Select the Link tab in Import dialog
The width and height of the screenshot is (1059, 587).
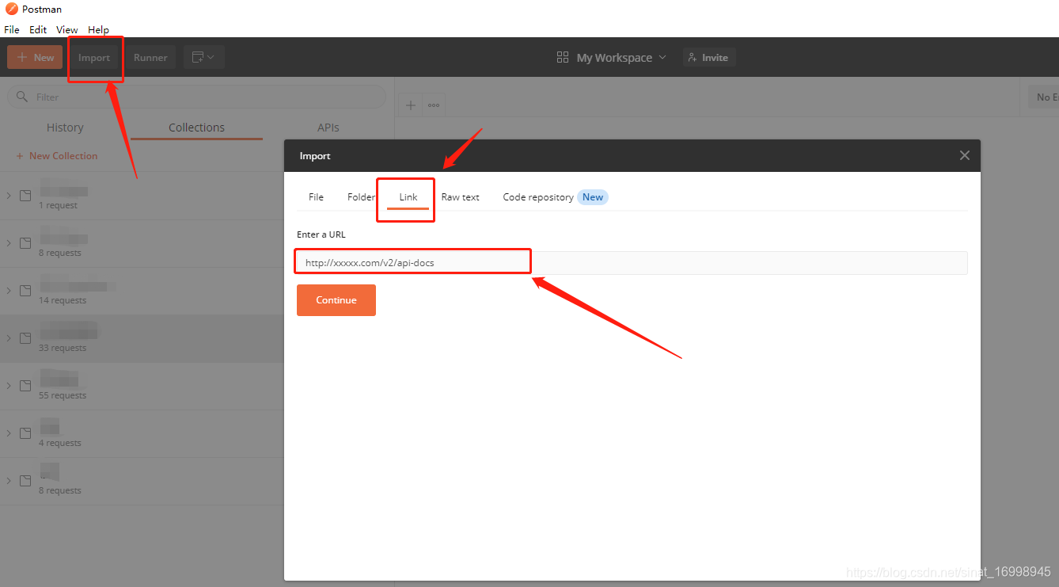pos(408,197)
